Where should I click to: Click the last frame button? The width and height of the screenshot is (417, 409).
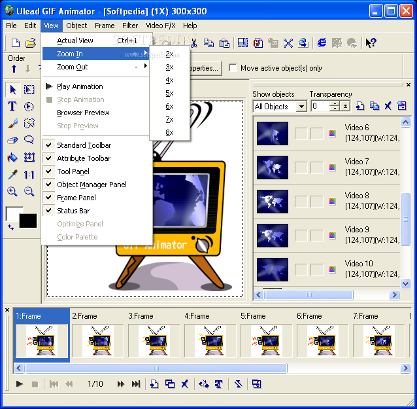tap(136, 384)
